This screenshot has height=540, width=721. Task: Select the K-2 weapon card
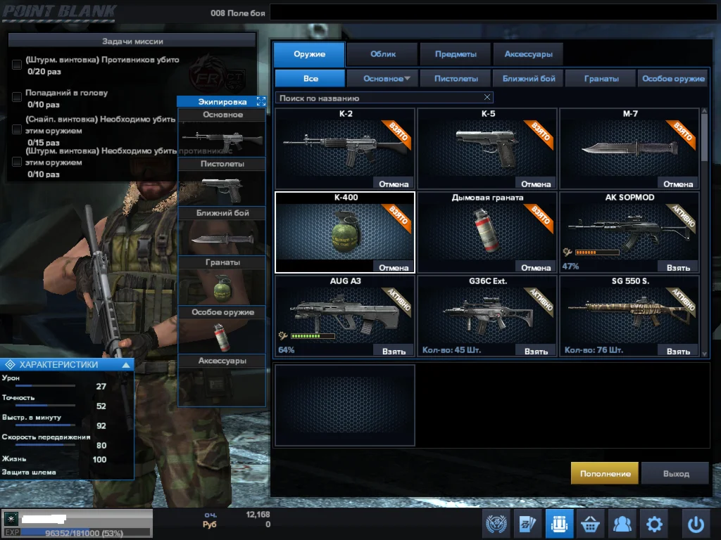(x=345, y=148)
